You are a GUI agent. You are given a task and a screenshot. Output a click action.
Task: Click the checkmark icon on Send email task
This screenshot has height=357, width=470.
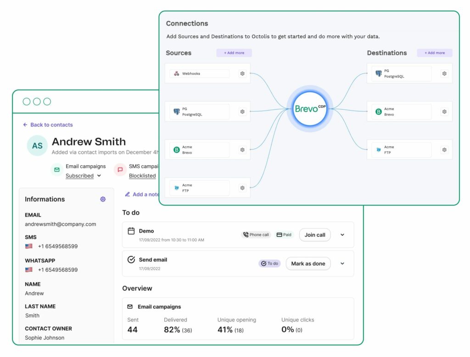[x=131, y=260]
